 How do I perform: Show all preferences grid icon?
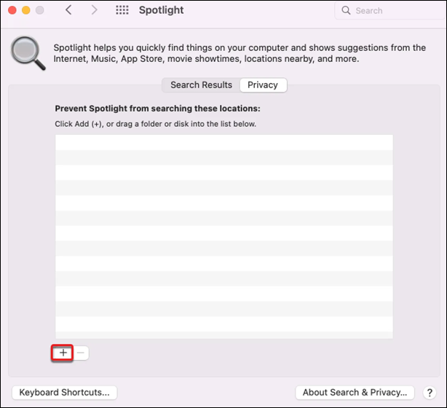tap(122, 10)
